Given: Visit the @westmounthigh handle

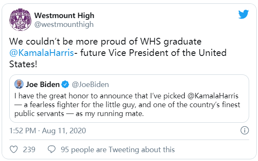Looking at the screenshot, I should click(x=64, y=24).
